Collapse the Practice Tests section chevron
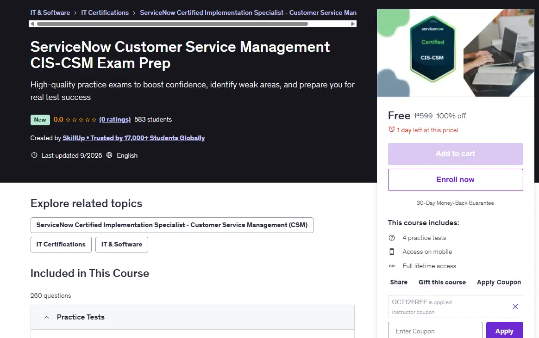The image size is (539, 338). (47, 317)
